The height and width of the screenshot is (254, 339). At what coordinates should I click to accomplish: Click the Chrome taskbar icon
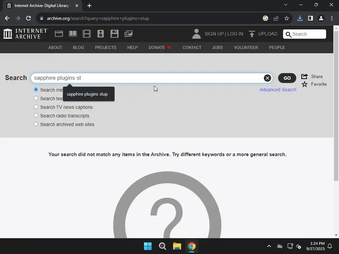coord(192,246)
